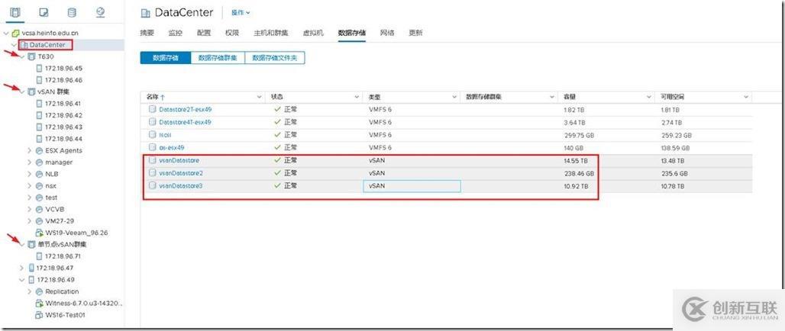Click the T630 cluster icon
This screenshot has height=331, width=785.
click(31, 56)
